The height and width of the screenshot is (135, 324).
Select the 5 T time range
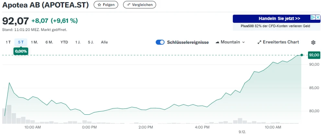coord(21,42)
